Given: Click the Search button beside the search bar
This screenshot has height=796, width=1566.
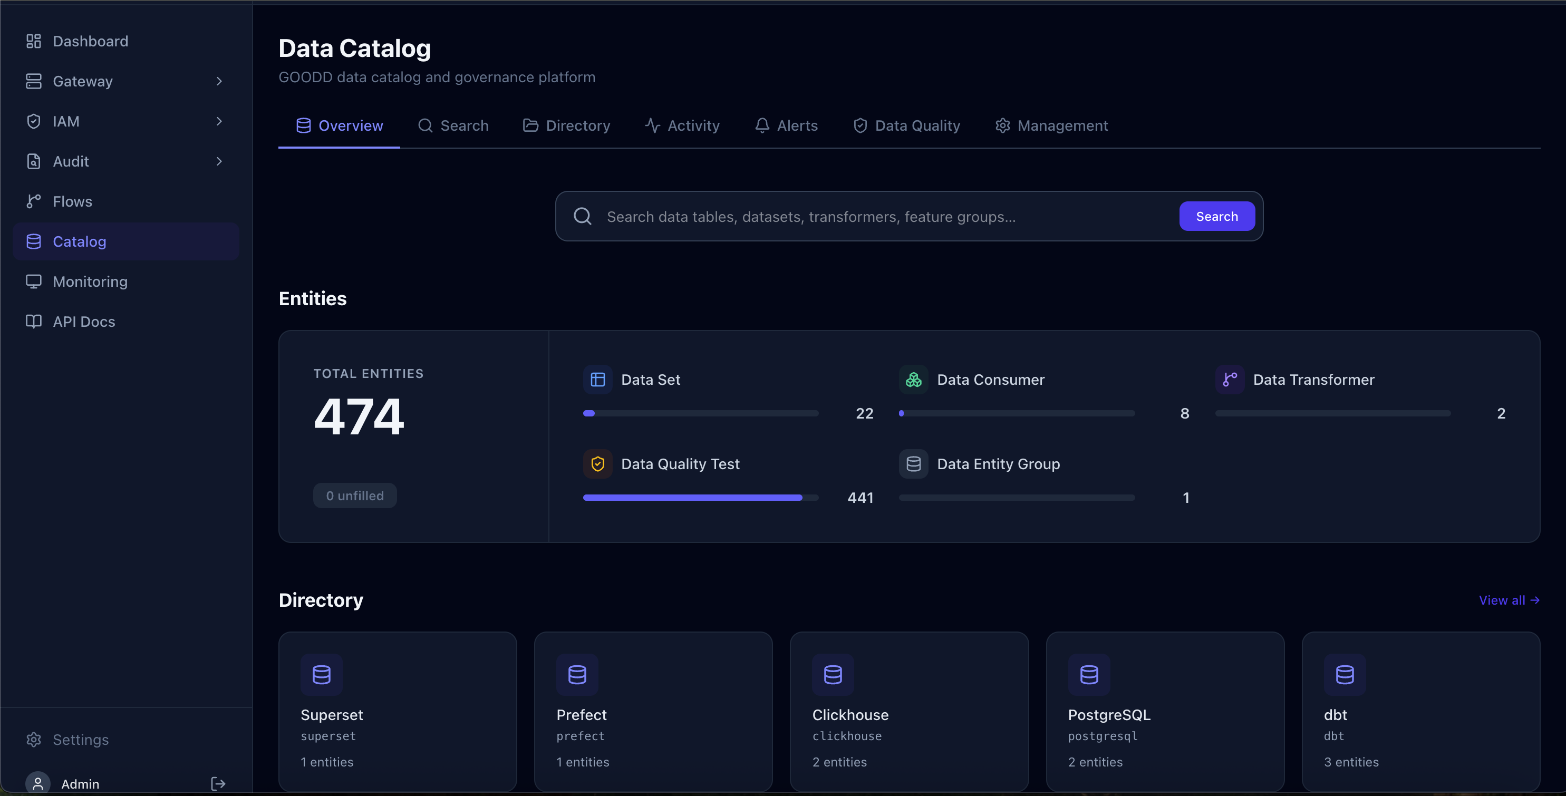Looking at the screenshot, I should point(1216,216).
